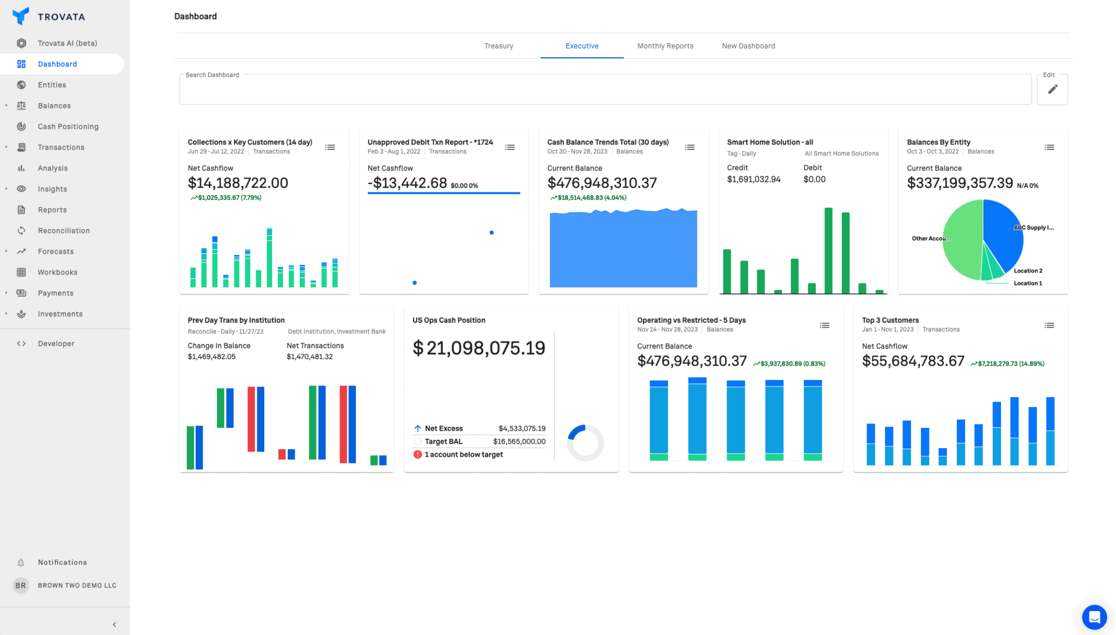The image size is (1116, 635).
Task: Open the Edit pencil to edit dashboard
Action: tap(1052, 89)
